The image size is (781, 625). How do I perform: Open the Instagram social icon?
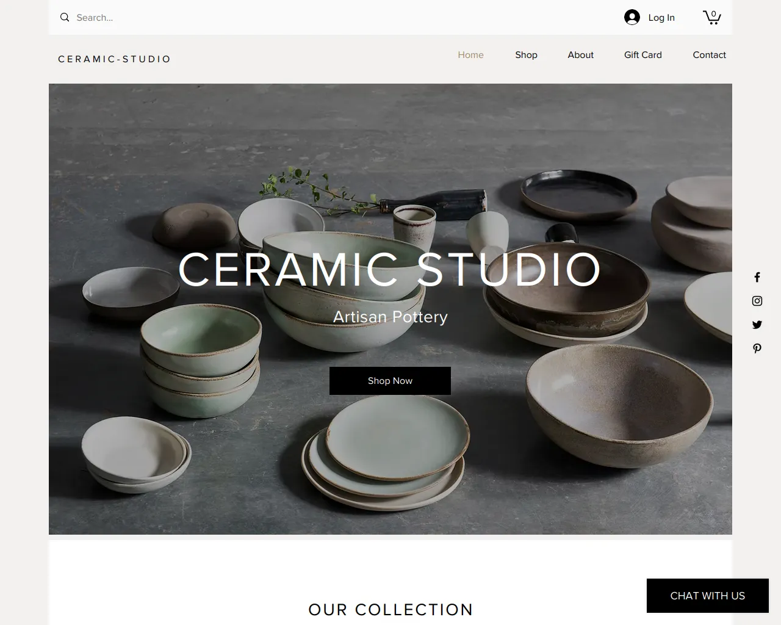757,301
